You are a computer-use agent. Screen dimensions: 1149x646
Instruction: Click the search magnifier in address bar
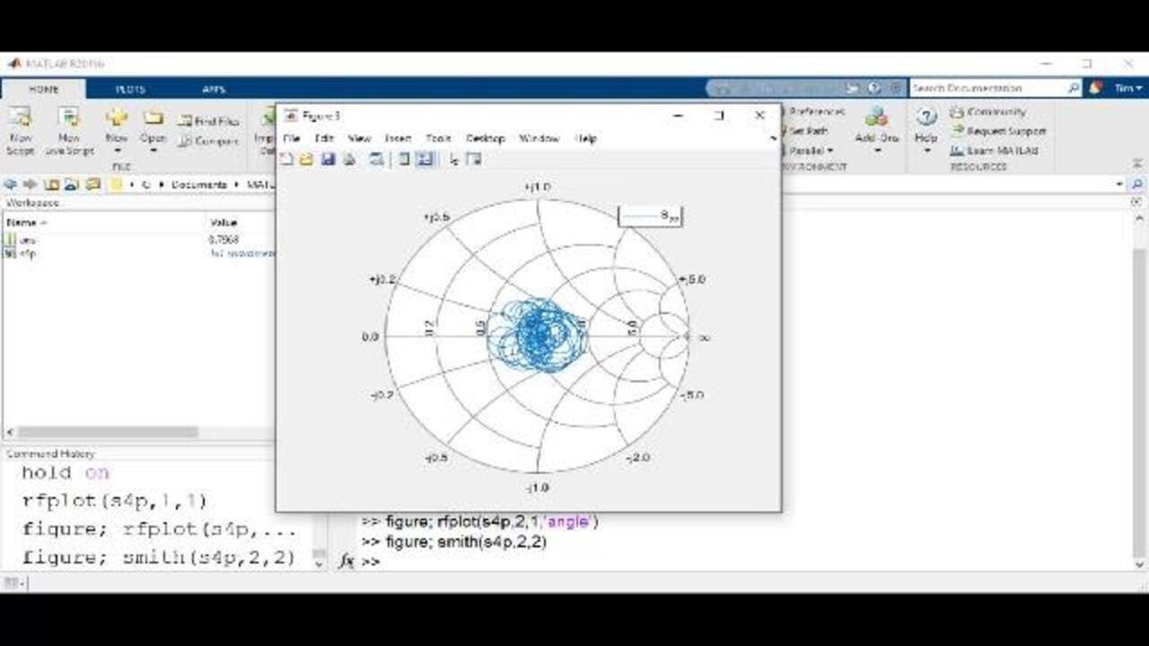coord(1136,184)
